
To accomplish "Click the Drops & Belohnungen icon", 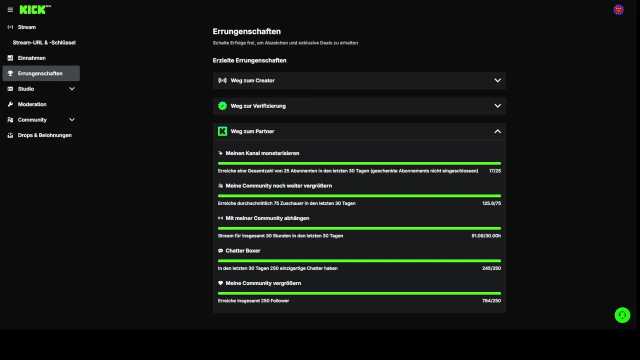I will pyautogui.click(x=10, y=135).
